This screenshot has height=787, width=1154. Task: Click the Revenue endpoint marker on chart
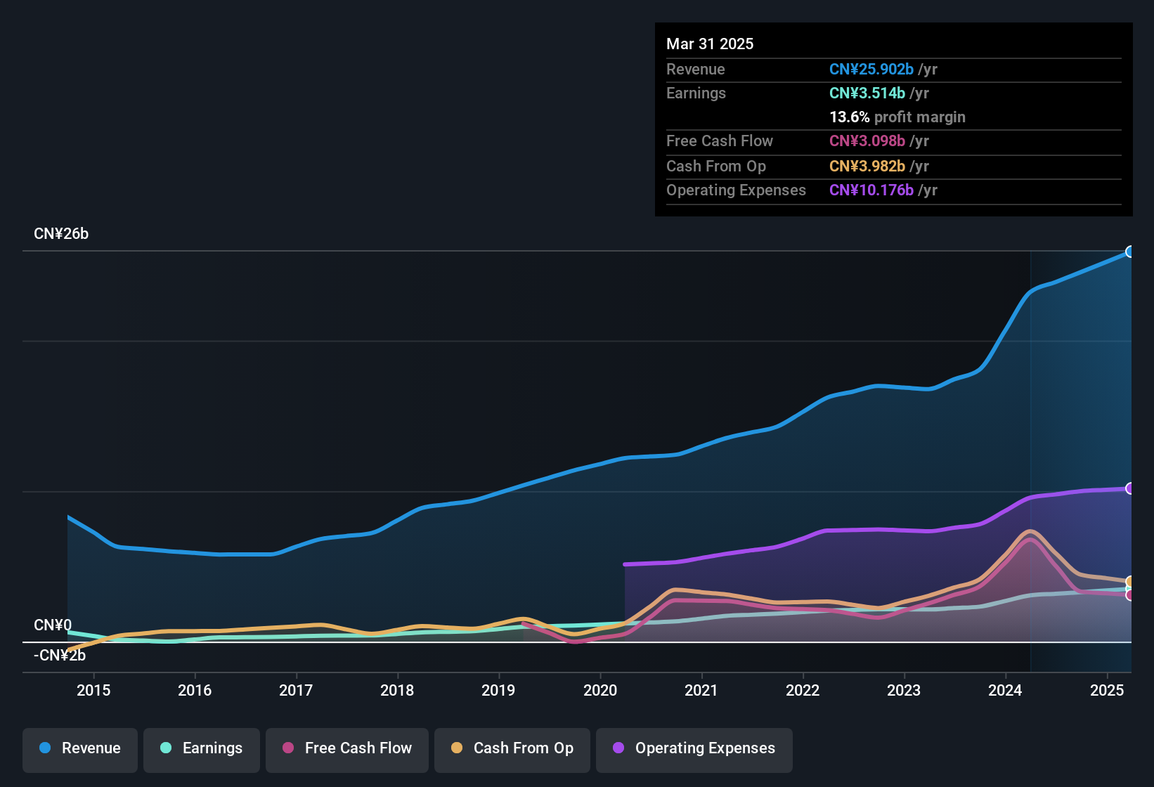pos(1130,252)
